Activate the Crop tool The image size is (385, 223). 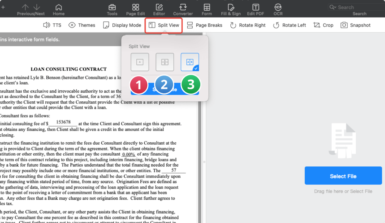pyautogui.click(x=323, y=25)
